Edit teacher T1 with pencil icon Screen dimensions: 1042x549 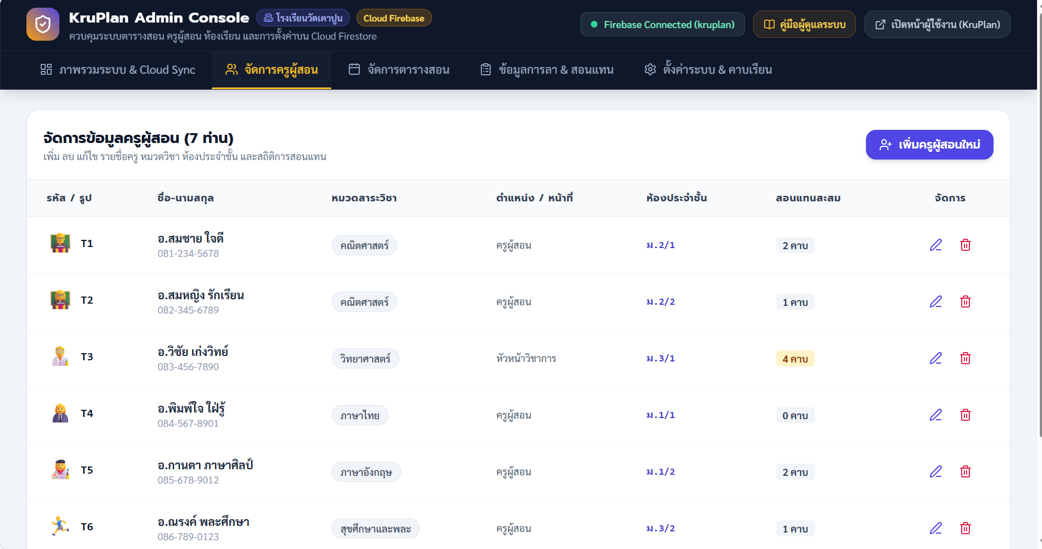936,245
